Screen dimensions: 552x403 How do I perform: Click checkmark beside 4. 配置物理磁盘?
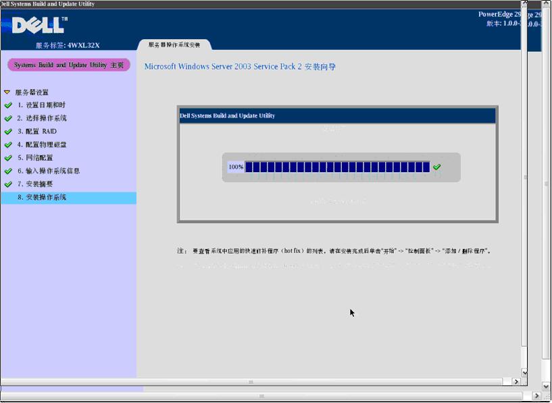8,144
